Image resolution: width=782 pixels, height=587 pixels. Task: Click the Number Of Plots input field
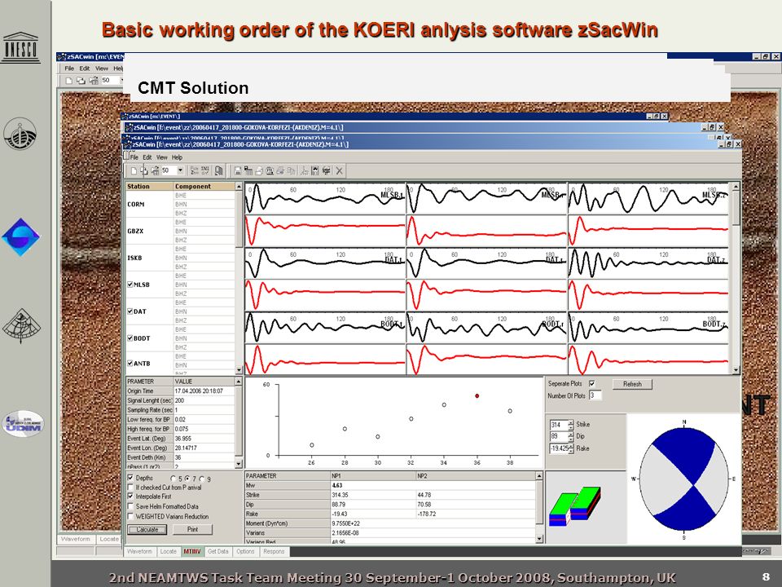pos(595,395)
